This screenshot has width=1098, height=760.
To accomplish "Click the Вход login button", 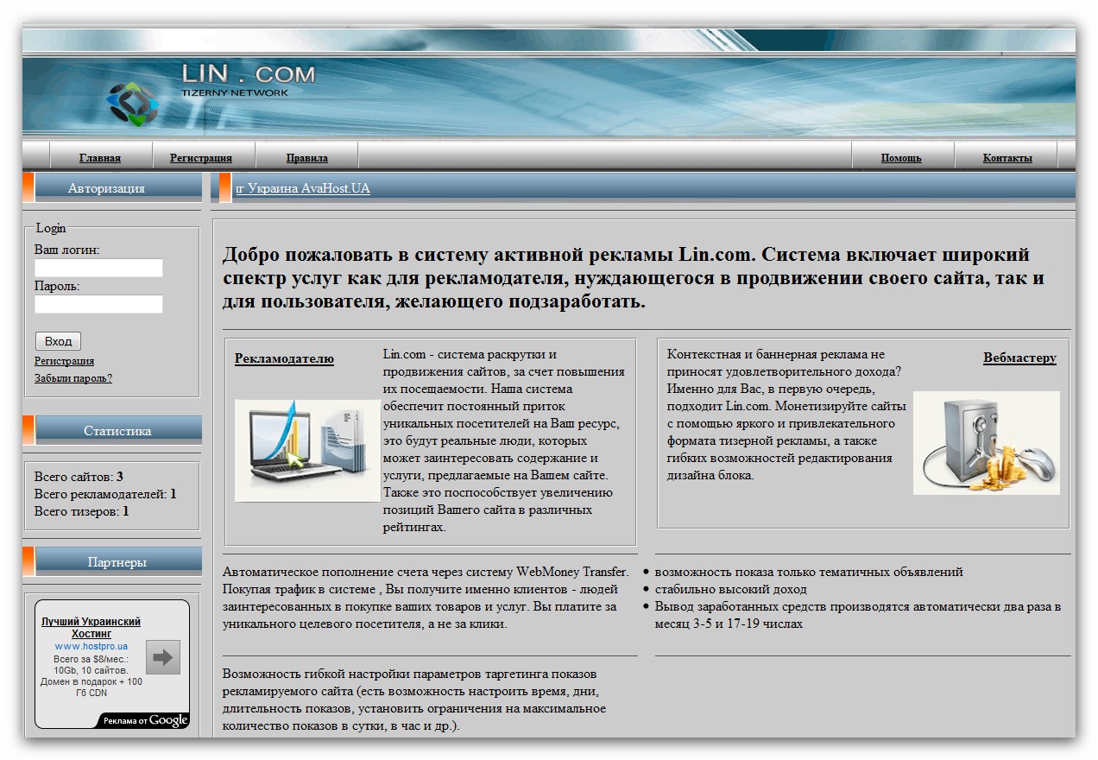I will coord(58,341).
